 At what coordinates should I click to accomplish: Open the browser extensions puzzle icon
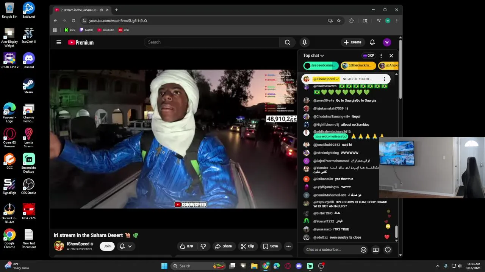[x=351, y=21]
